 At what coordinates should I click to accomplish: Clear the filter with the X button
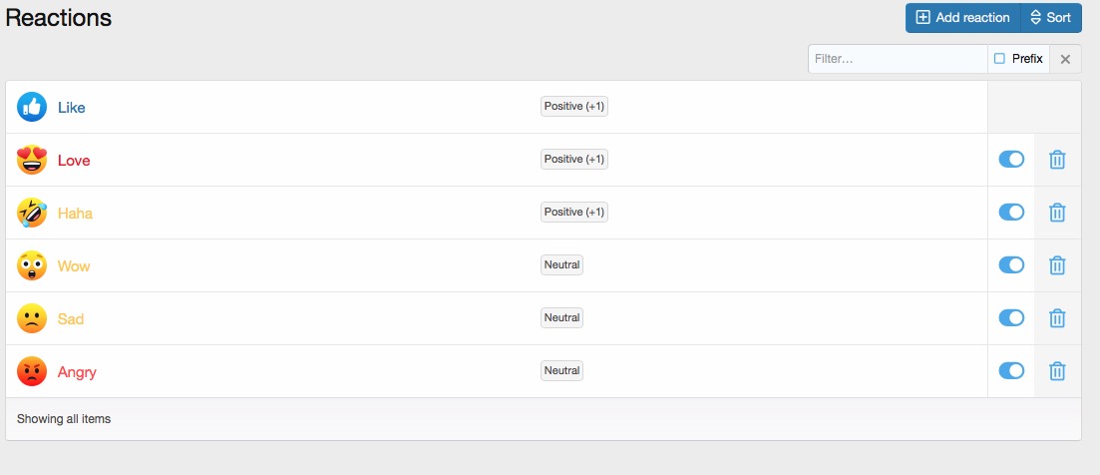click(x=1066, y=59)
